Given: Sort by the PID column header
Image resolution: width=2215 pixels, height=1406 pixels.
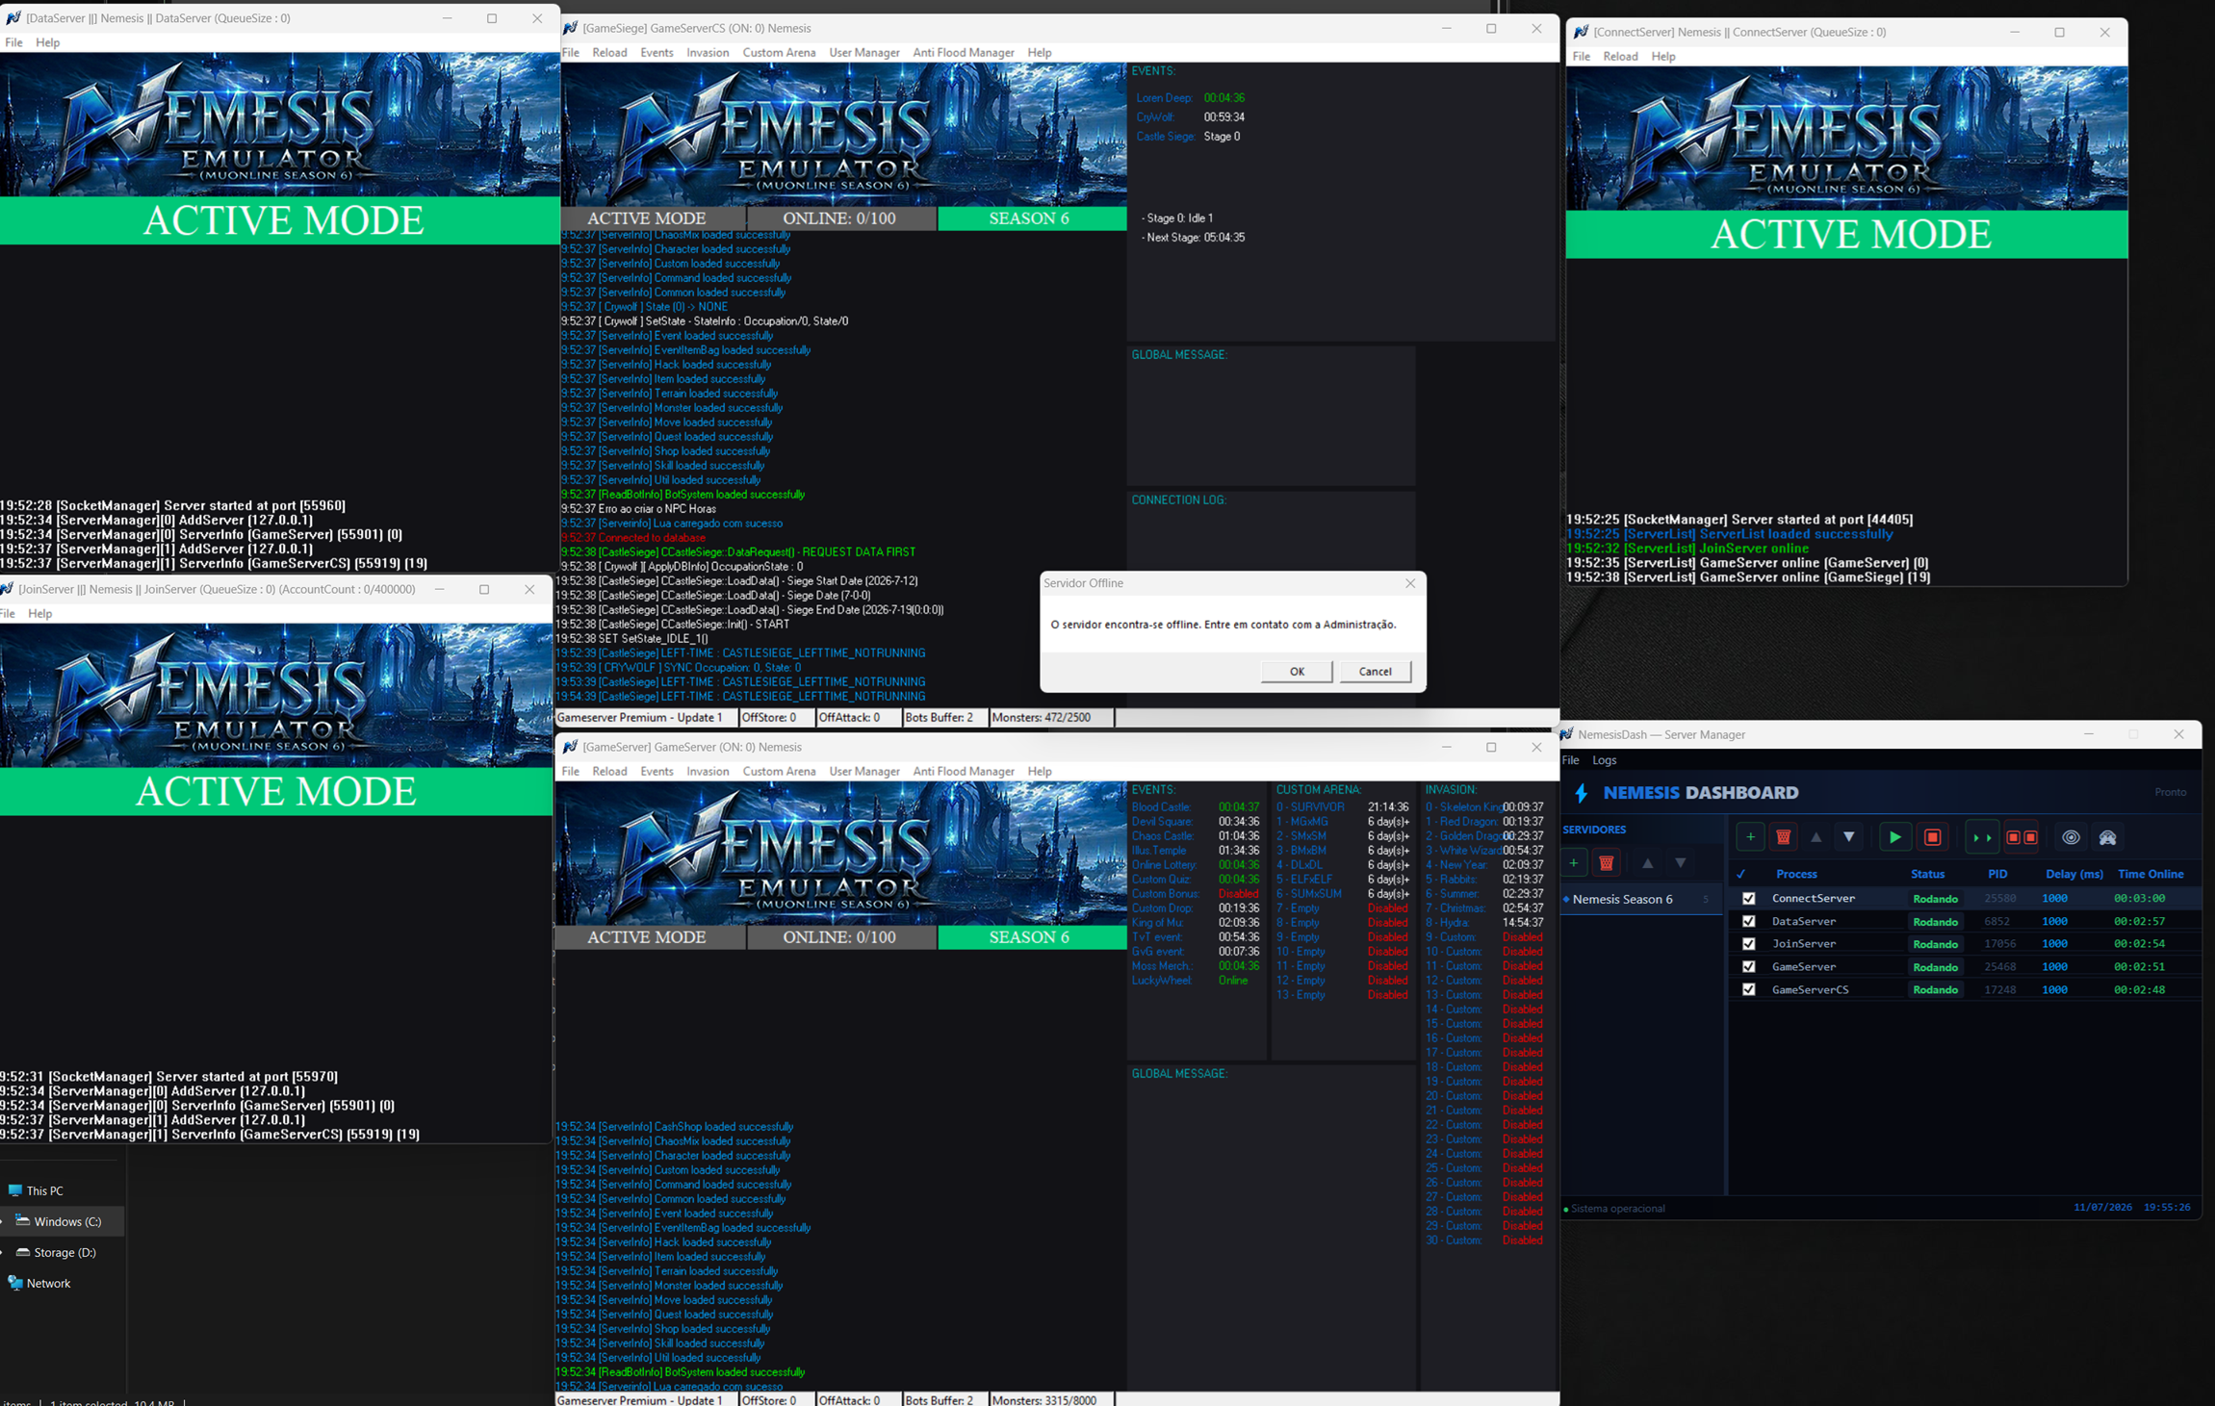Looking at the screenshot, I should (x=1997, y=874).
